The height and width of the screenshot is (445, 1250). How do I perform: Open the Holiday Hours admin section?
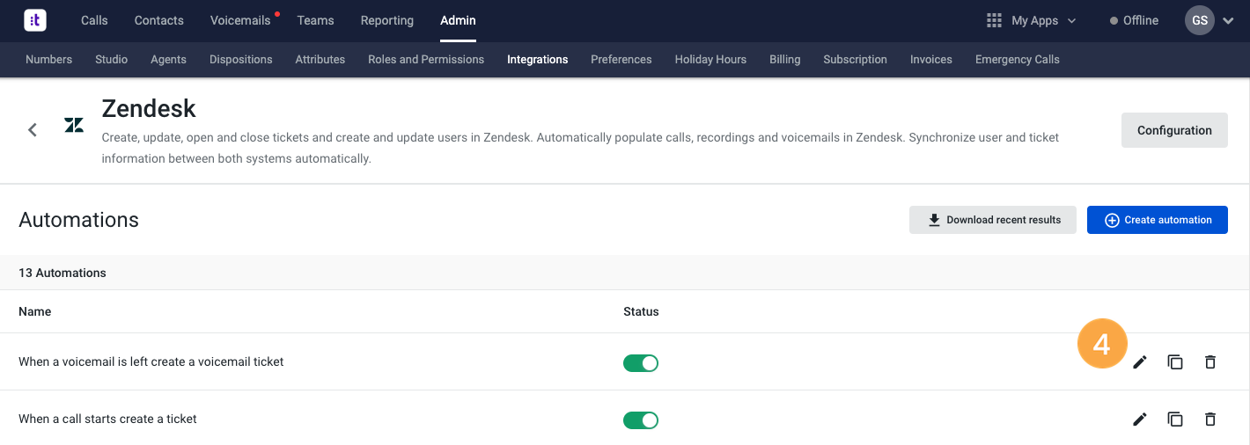coord(710,60)
